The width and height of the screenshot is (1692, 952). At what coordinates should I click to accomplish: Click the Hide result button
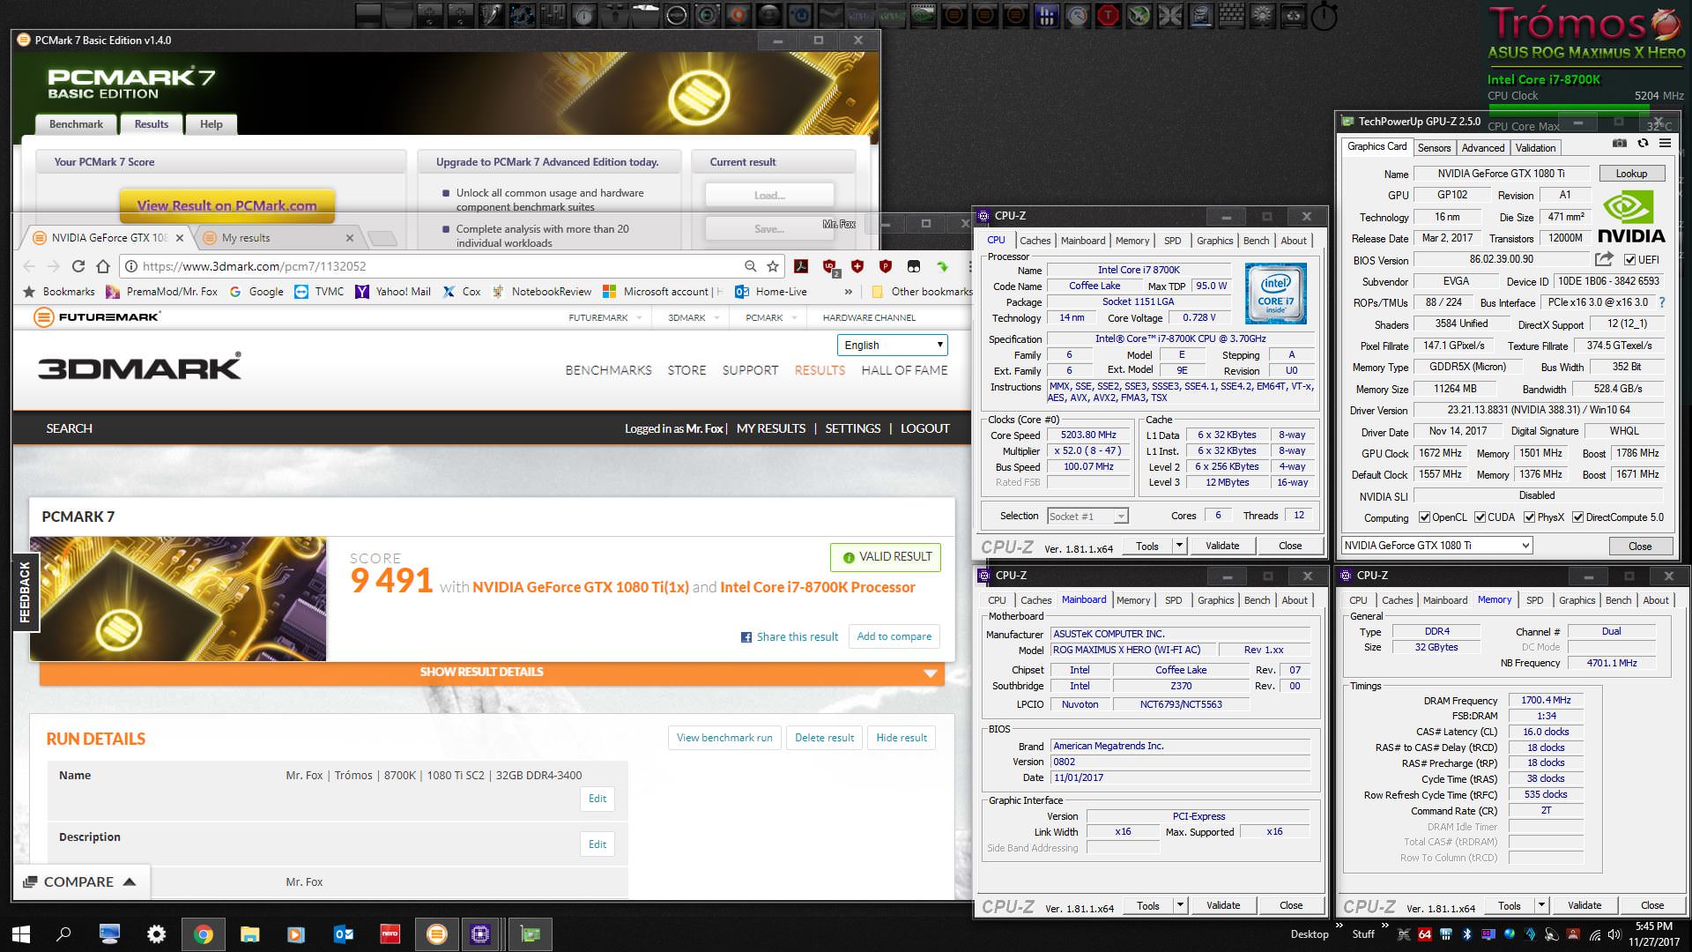point(902,738)
